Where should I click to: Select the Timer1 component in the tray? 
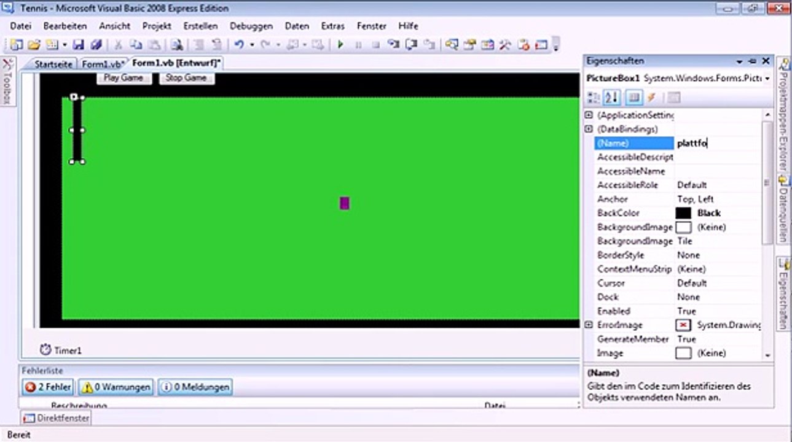pyautogui.click(x=61, y=350)
